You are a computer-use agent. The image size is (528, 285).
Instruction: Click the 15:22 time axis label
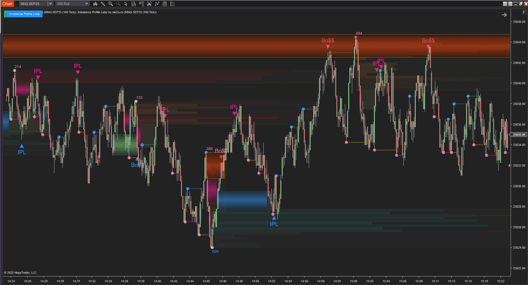501,281
